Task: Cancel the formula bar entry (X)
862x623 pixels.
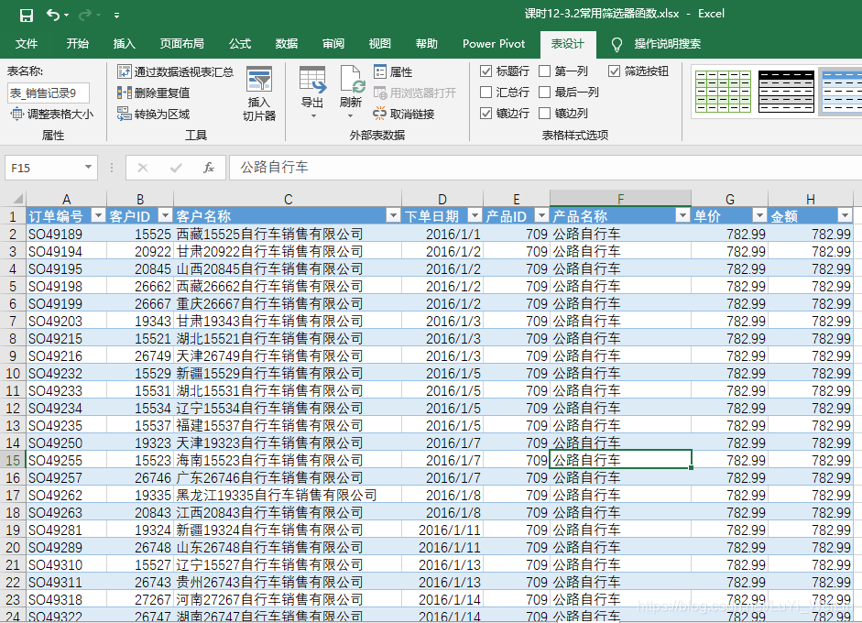Action: pyautogui.click(x=143, y=168)
